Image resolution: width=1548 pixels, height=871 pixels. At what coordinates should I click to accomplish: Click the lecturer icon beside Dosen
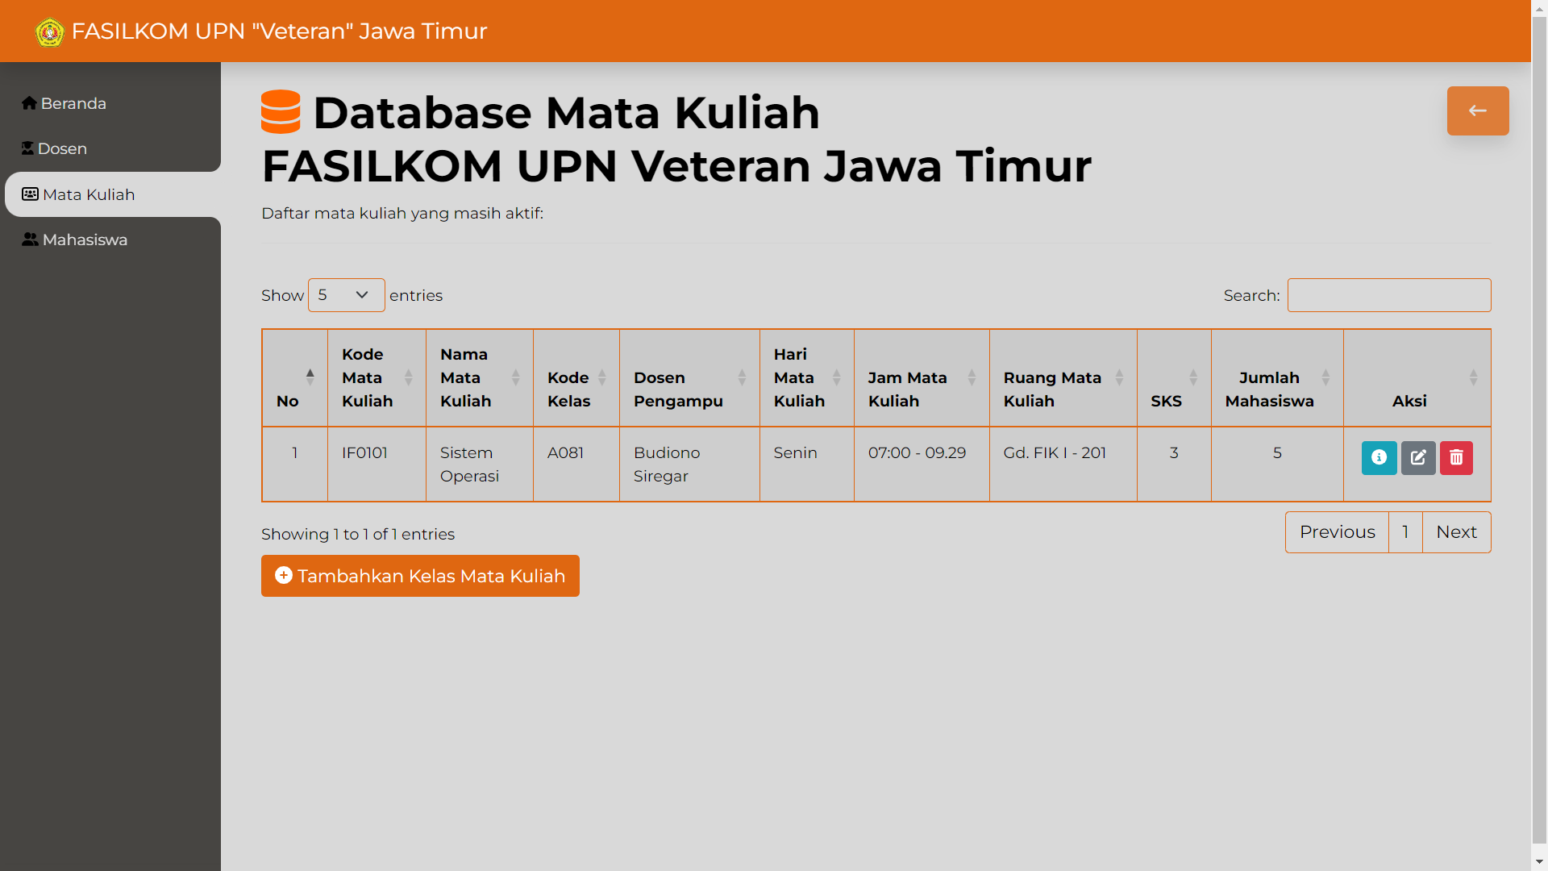coord(27,148)
